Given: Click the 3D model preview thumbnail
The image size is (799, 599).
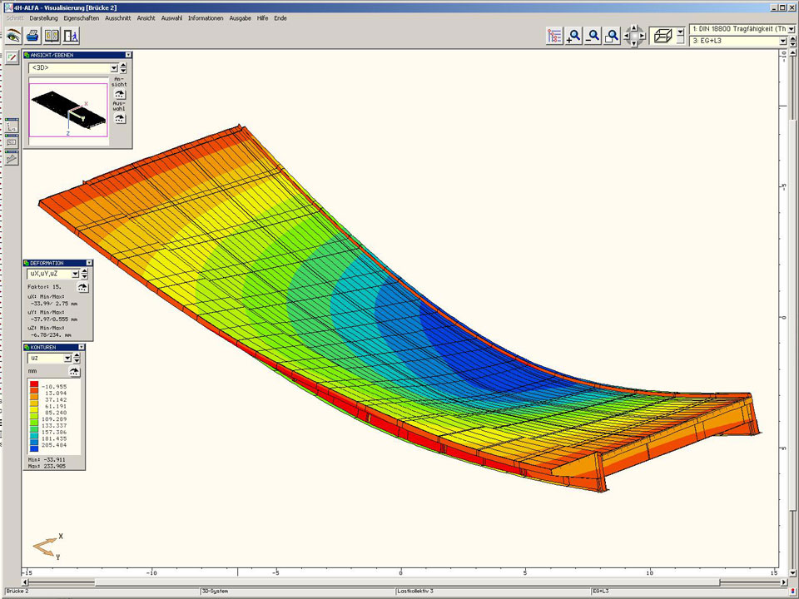Looking at the screenshot, I should click(68, 110).
